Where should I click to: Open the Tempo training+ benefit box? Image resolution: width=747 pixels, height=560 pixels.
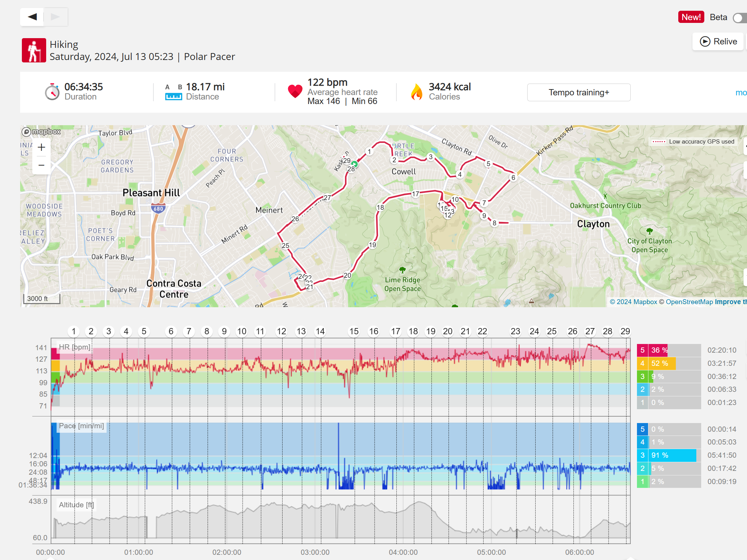click(x=579, y=93)
